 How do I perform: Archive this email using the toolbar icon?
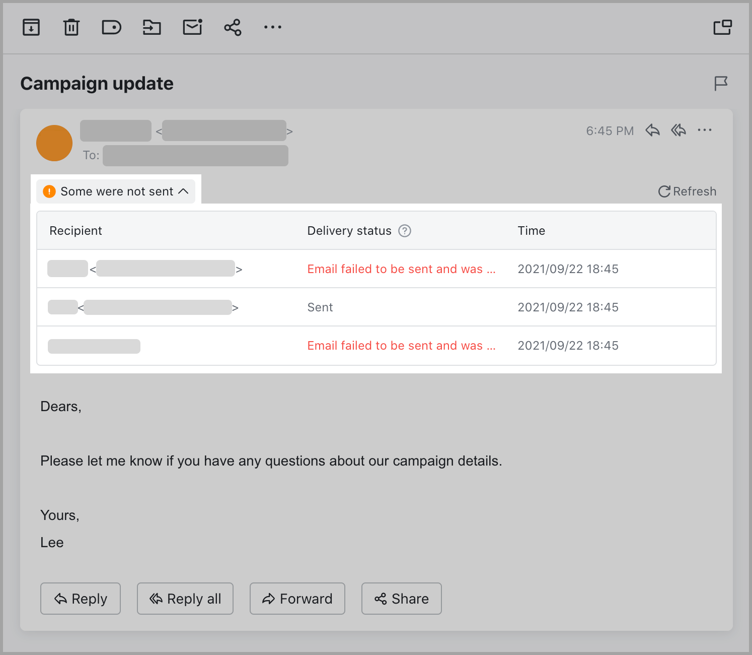click(31, 28)
